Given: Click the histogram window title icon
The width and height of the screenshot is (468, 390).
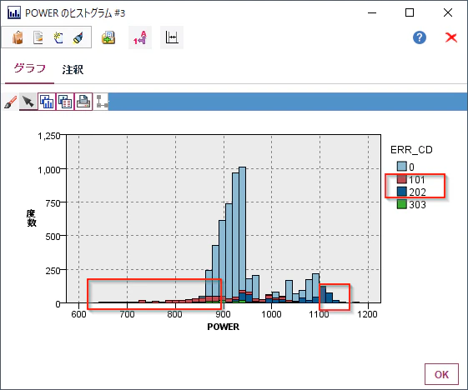Looking at the screenshot, I should coord(14,12).
